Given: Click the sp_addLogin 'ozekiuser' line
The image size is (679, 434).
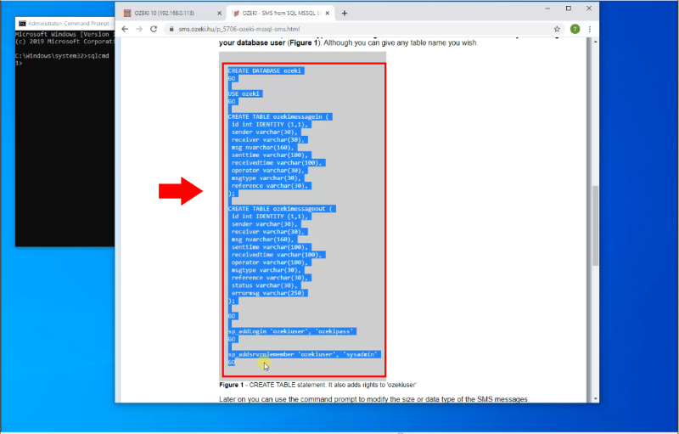Looking at the screenshot, I should (292, 331).
